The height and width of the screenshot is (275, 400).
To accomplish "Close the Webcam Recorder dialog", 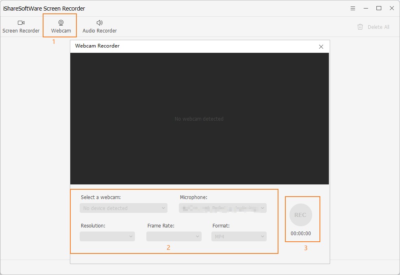I will tap(321, 47).
